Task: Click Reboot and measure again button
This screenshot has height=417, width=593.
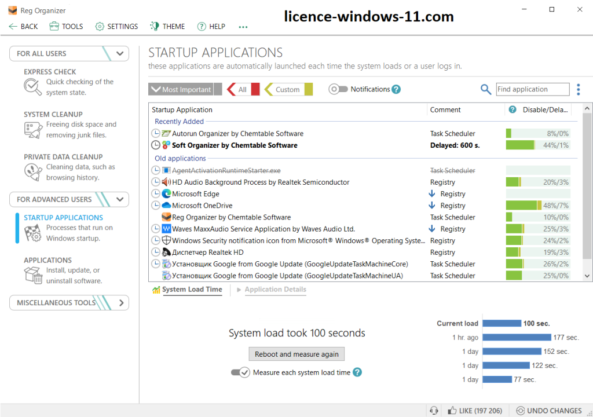Action: (296, 354)
